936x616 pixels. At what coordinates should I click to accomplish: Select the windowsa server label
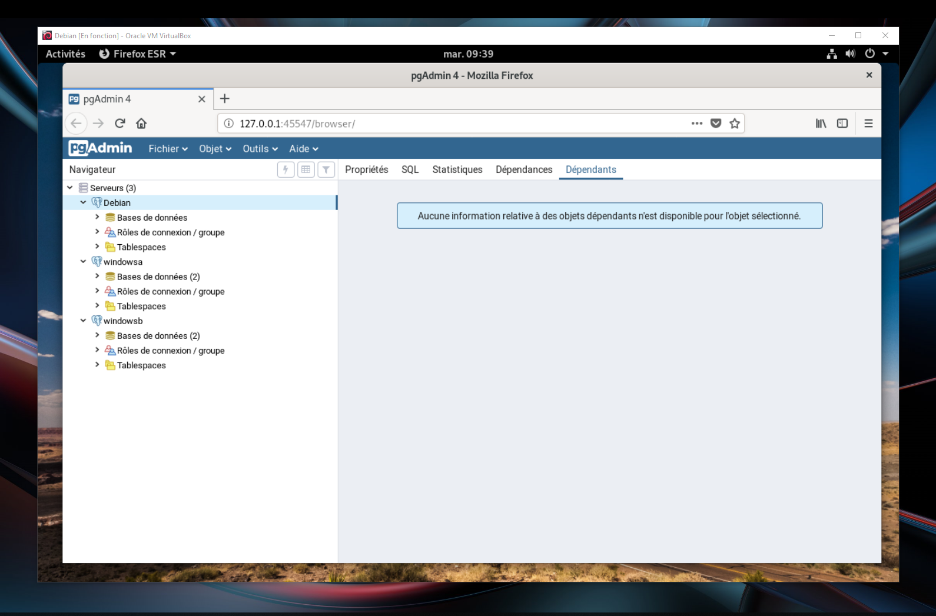(123, 262)
